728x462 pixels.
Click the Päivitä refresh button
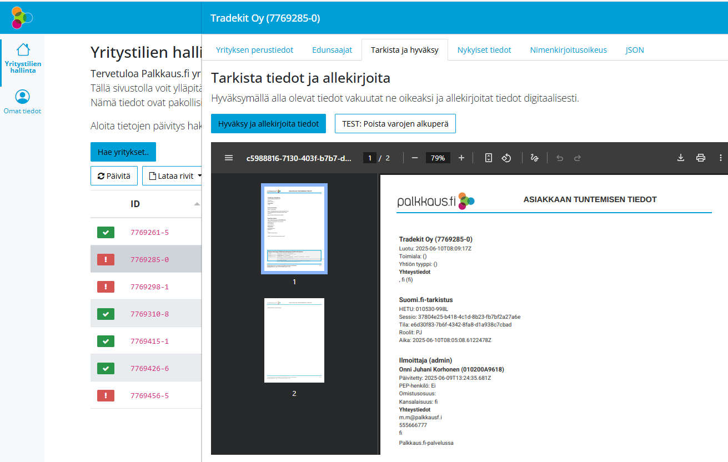(x=114, y=175)
